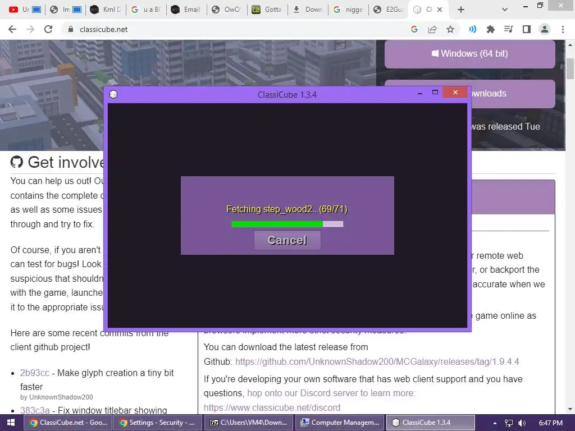Expand the hidden system tray icons arrow
The height and width of the screenshot is (431, 575).
pos(495,423)
